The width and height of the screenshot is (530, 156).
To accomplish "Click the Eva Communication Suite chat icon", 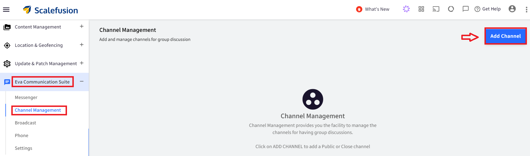I will 7,82.
